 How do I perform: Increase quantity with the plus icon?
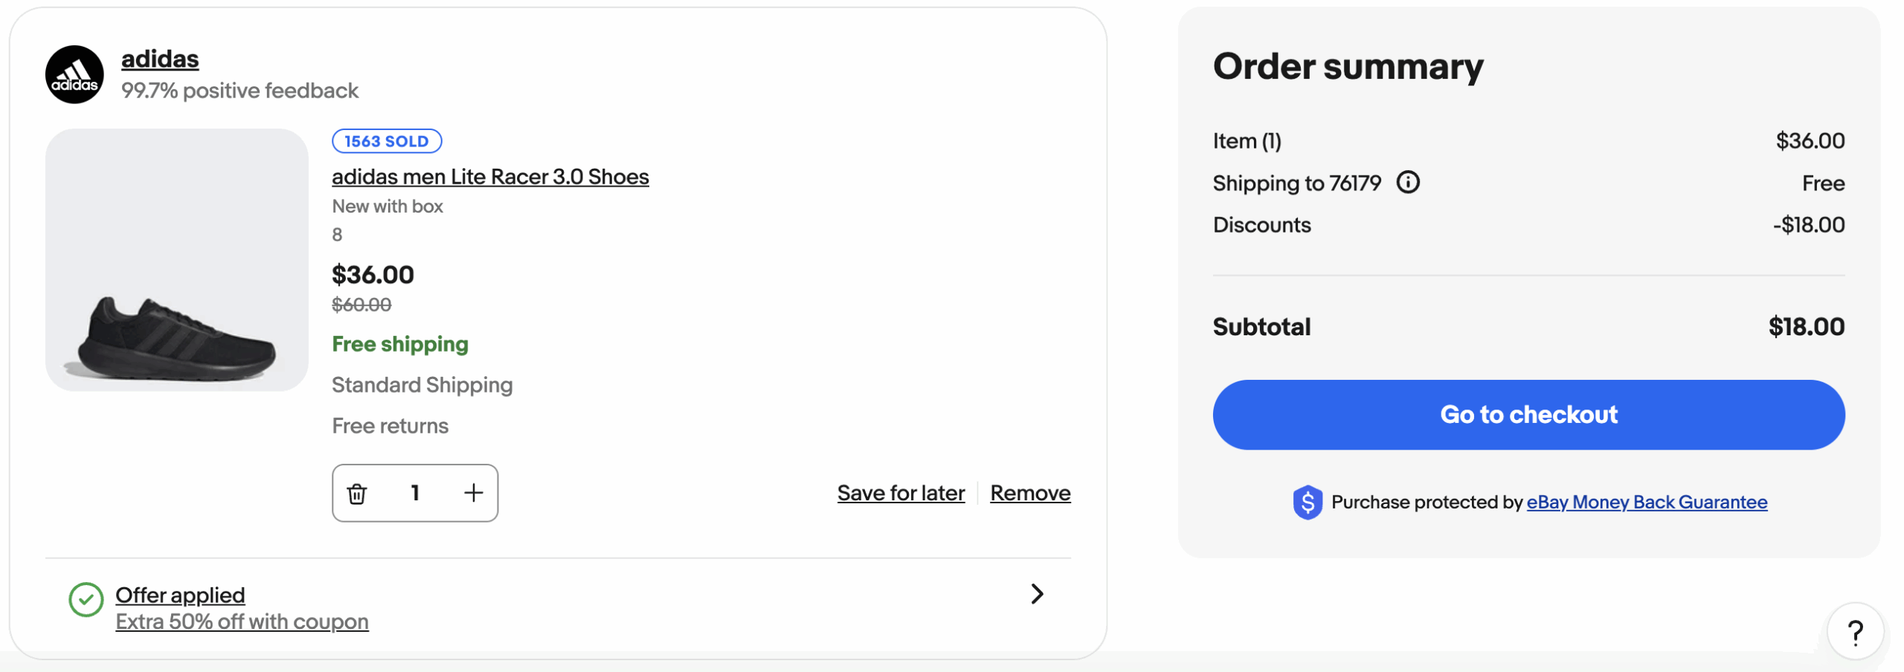[473, 493]
